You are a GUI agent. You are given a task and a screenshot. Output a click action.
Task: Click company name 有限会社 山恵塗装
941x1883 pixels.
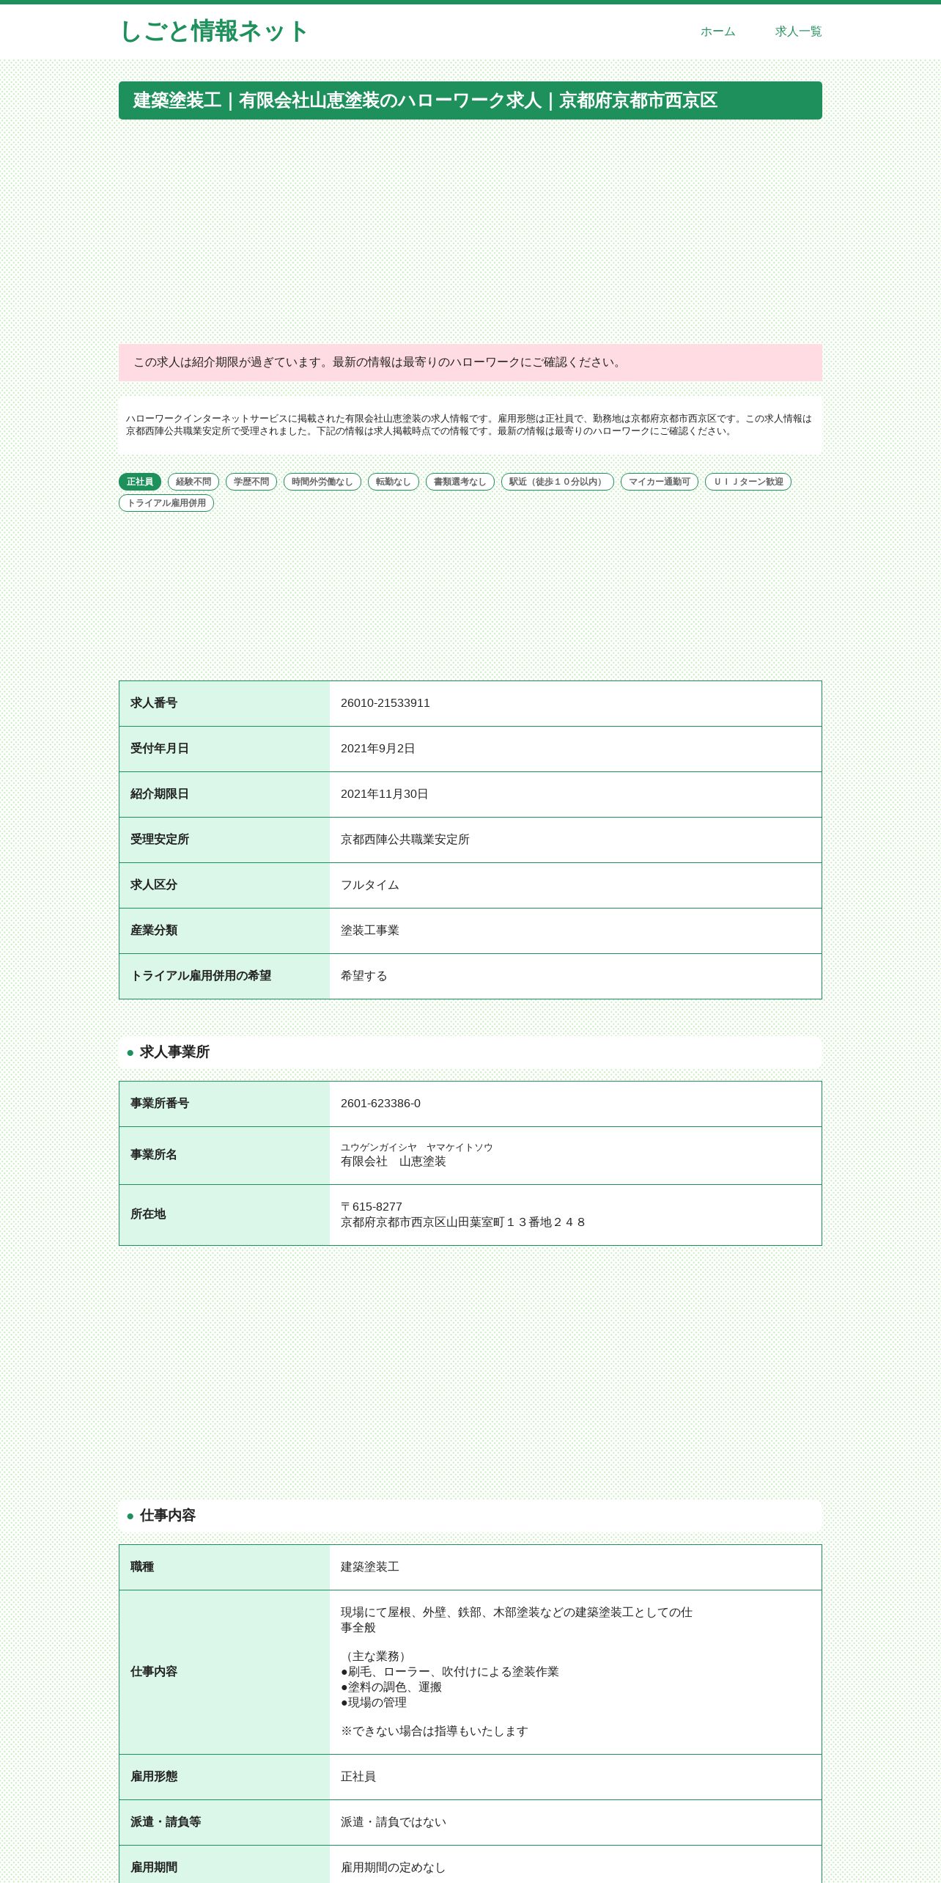click(x=394, y=1161)
